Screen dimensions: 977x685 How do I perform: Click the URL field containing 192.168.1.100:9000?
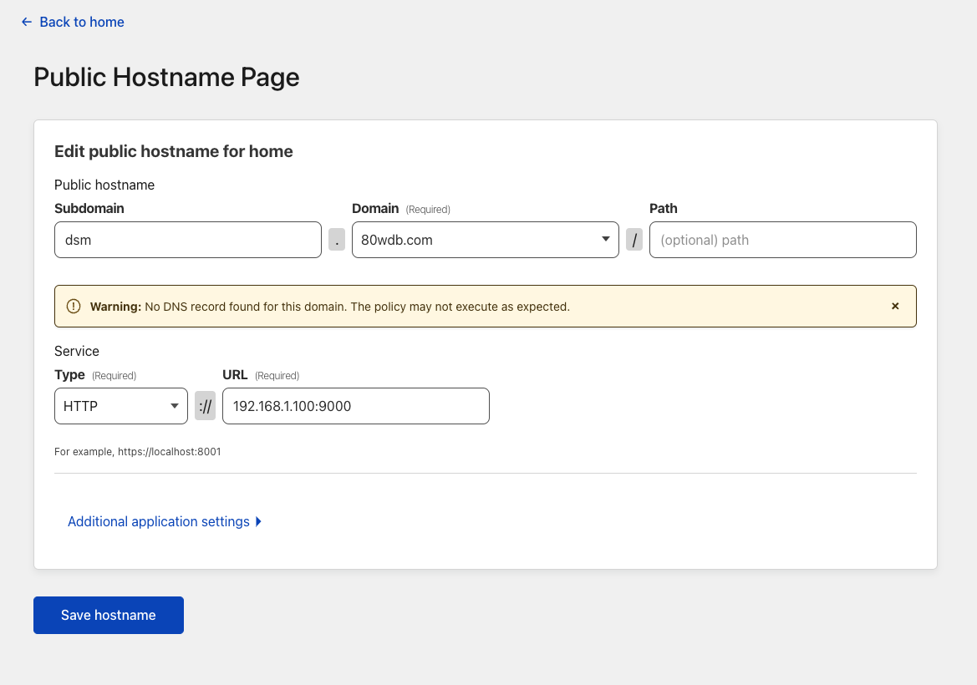(x=355, y=406)
